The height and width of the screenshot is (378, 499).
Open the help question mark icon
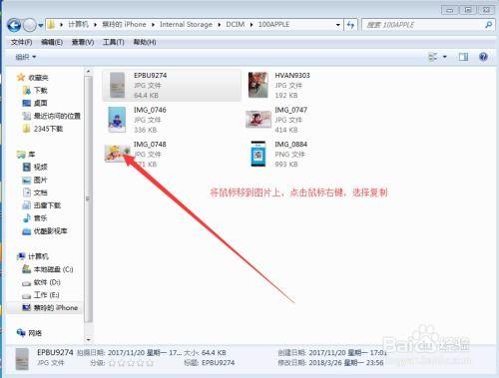483,57
